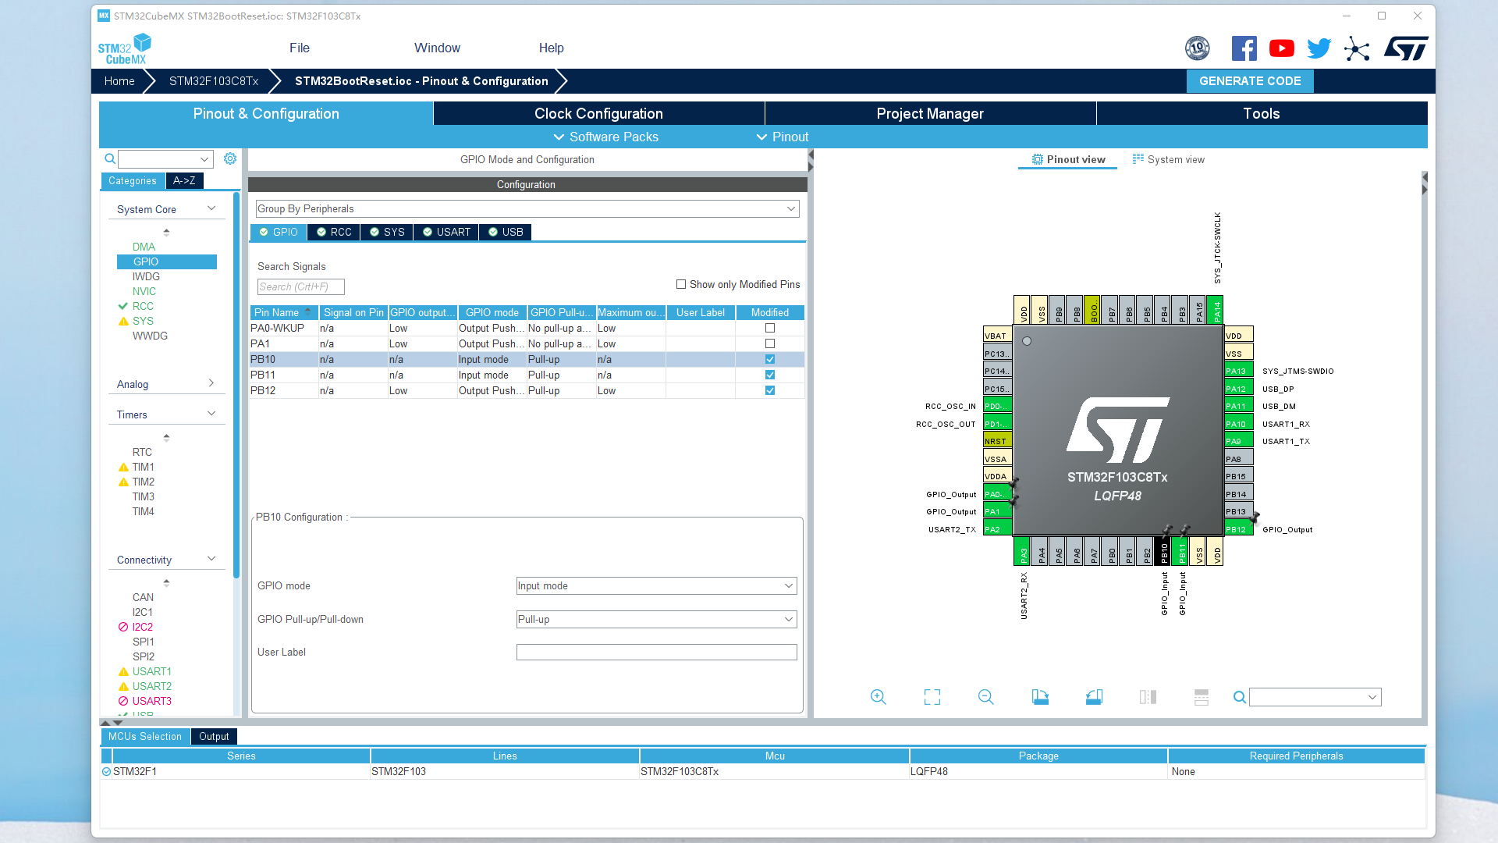The image size is (1498, 843).
Task: Click best fit to resize the chip view
Action: 932,697
